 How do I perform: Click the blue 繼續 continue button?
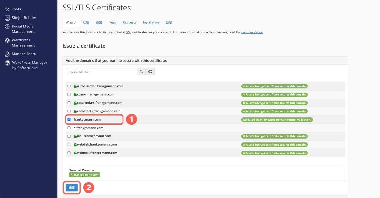[x=72, y=188]
